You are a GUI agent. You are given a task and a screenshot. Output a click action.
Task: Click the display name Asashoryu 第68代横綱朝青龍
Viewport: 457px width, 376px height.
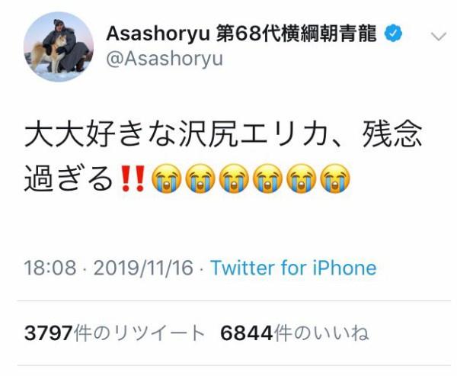pyautogui.click(x=241, y=34)
